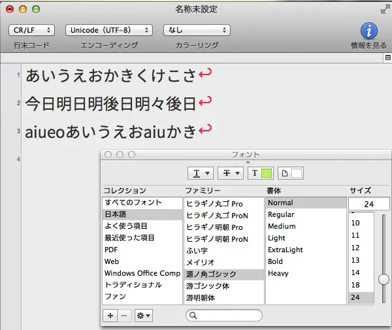This screenshot has width=392, height=330.
Task: Select the 日本語 collection
Action: [142, 214]
